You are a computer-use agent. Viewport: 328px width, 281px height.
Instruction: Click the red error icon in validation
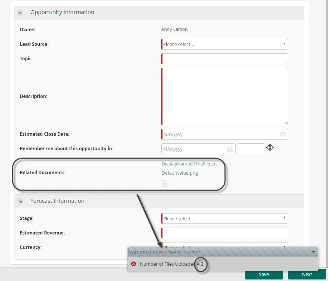(133, 264)
